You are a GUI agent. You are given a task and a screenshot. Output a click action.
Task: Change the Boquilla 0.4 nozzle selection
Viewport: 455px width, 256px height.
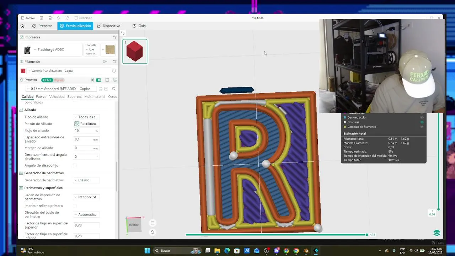[91, 49]
